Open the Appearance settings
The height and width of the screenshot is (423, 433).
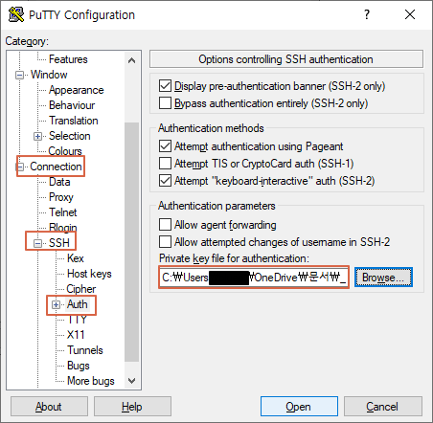[76, 90]
